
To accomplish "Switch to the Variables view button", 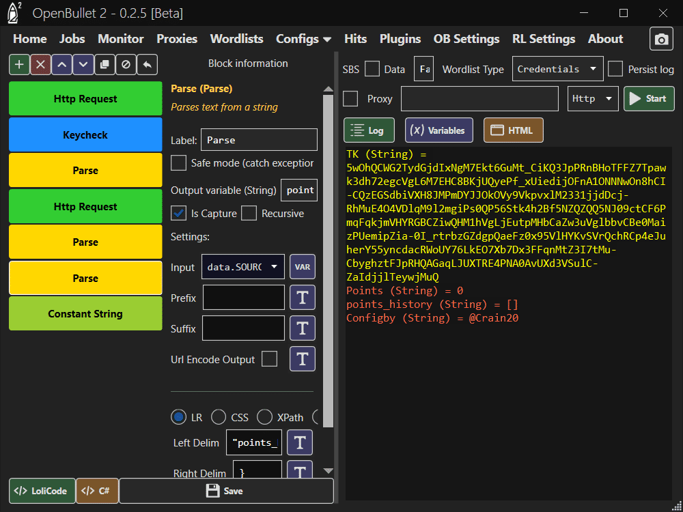I will tap(438, 130).
